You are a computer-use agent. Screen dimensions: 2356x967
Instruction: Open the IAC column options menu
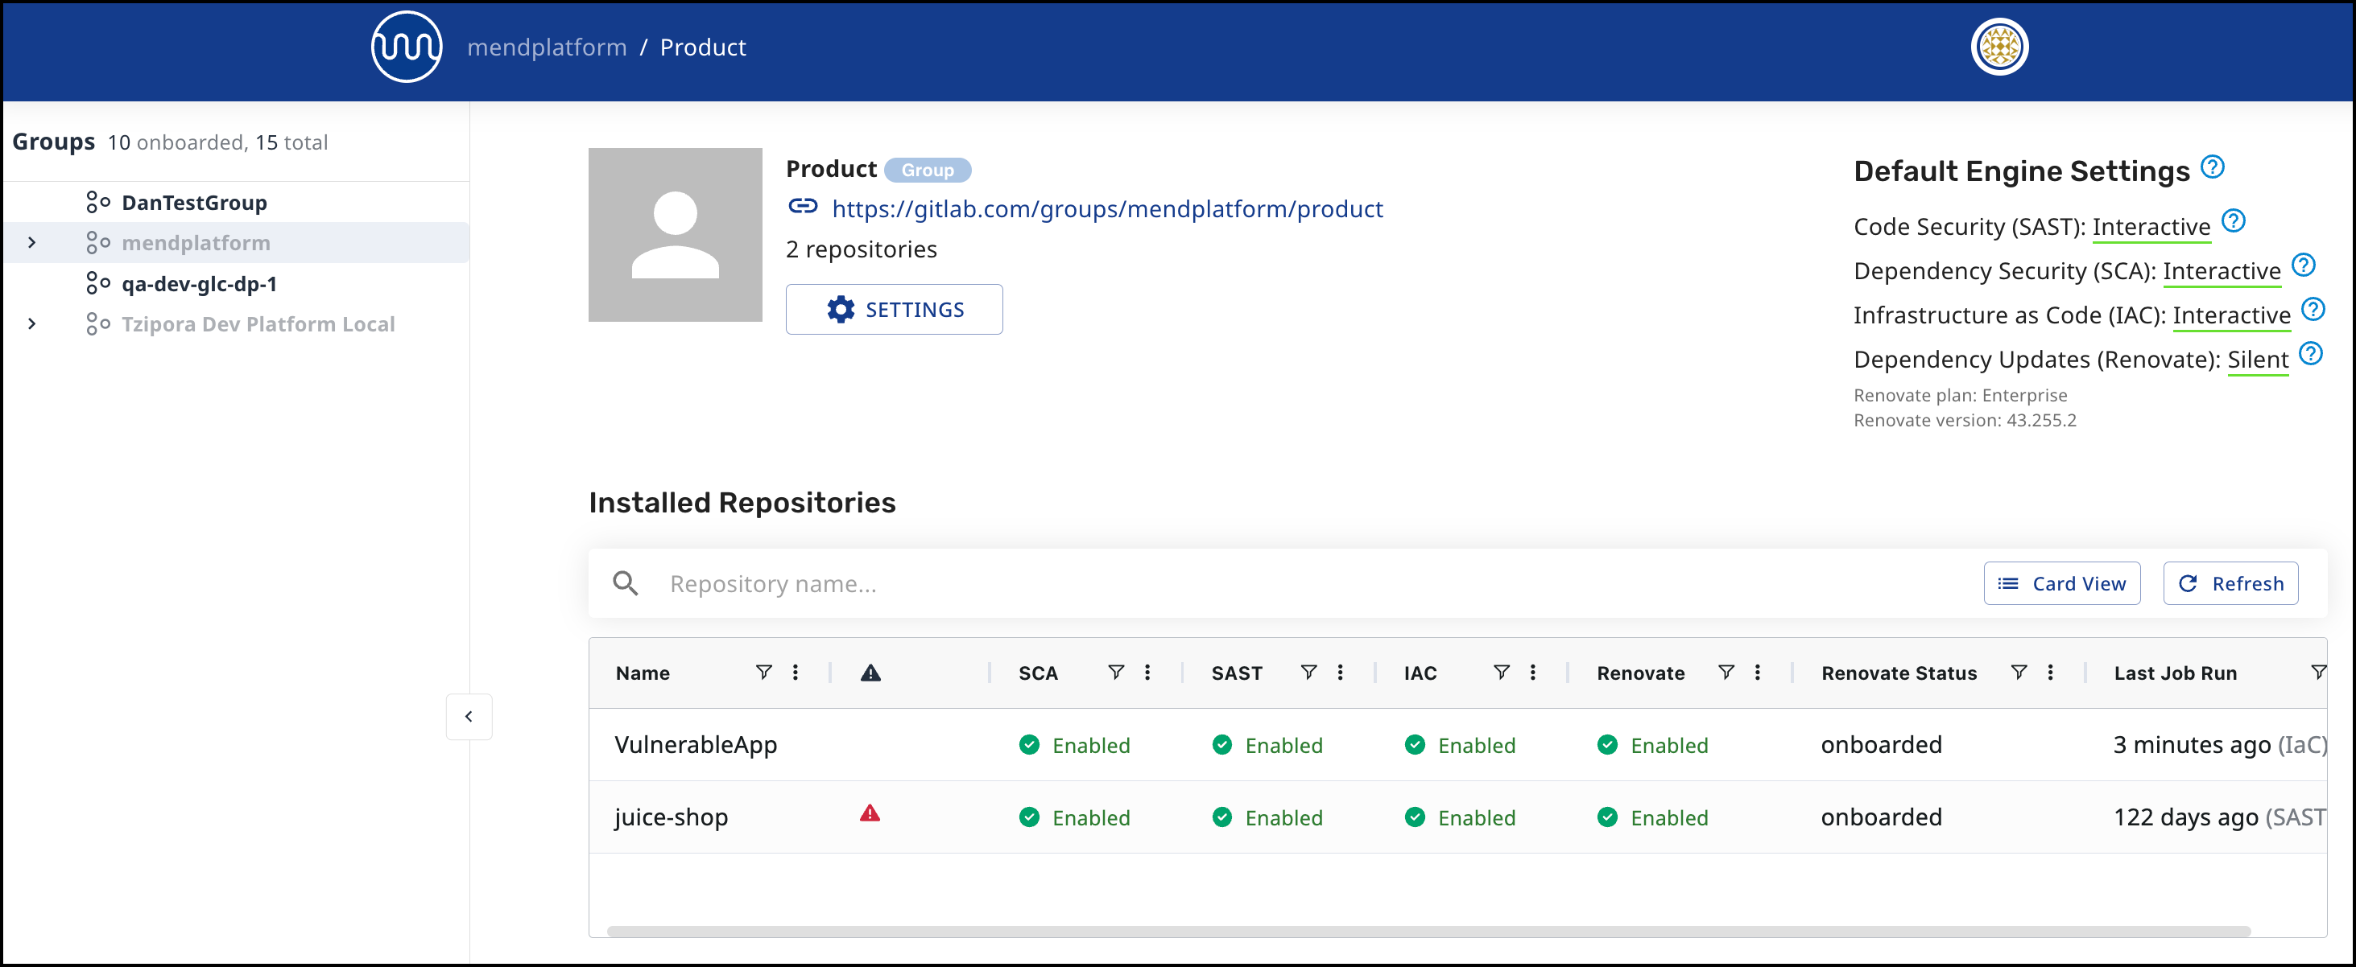1534,673
